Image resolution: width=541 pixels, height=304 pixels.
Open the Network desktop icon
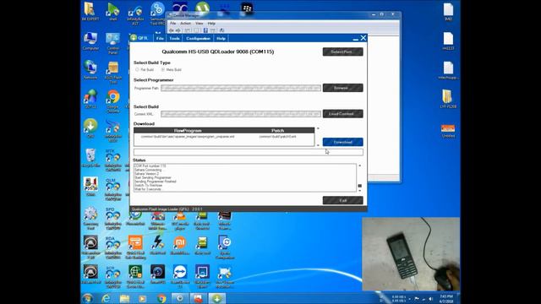[90, 70]
